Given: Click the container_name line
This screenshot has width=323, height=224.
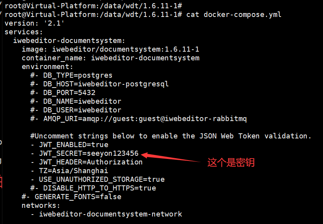Looking at the screenshot, I should tap(110, 58).
